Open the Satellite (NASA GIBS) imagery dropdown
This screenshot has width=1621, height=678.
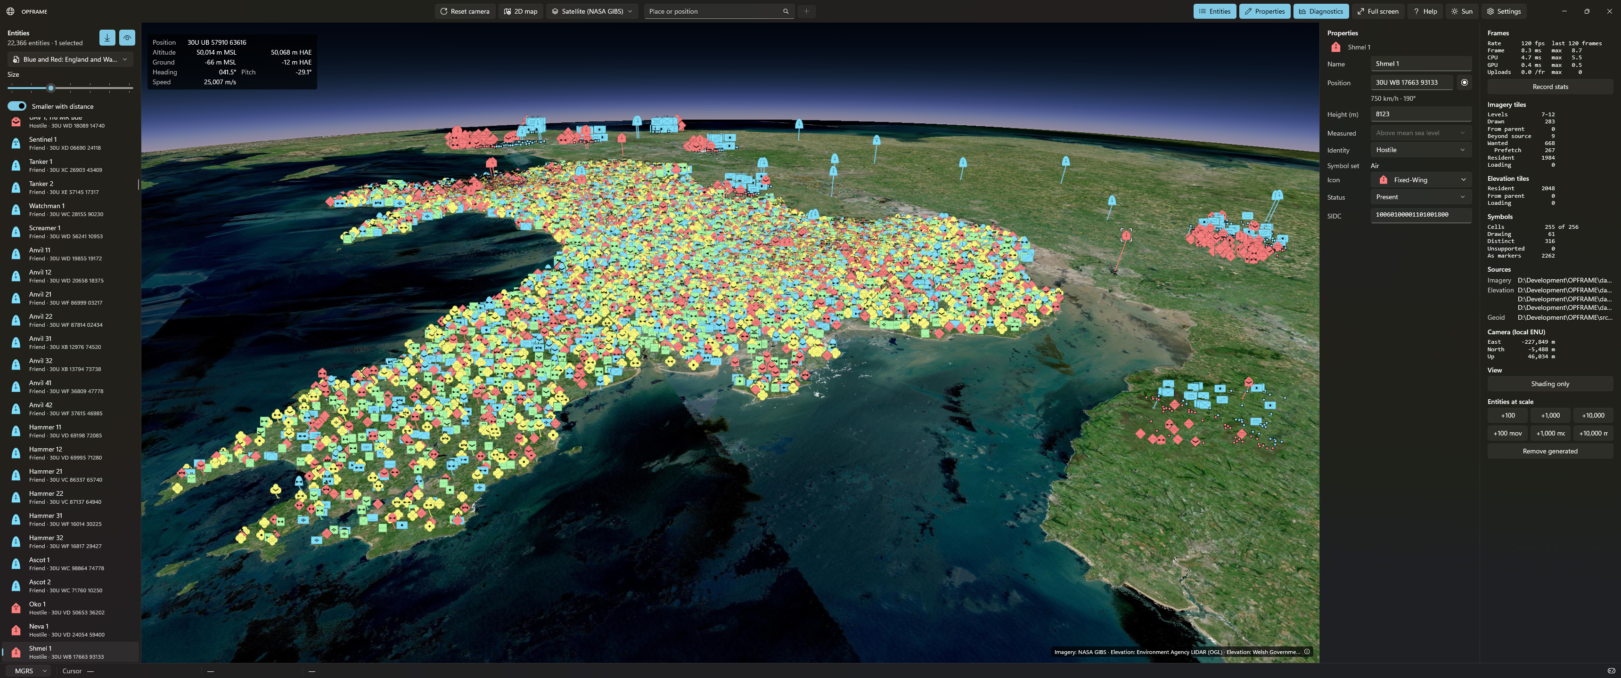(591, 11)
